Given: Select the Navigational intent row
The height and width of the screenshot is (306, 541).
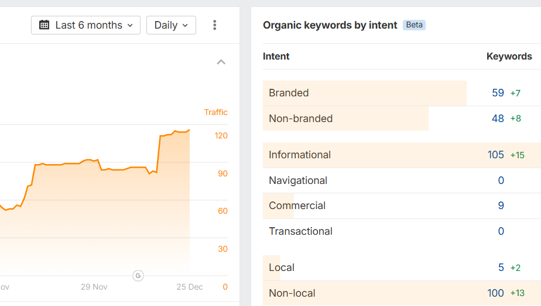Looking at the screenshot, I should (x=298, y=180).
